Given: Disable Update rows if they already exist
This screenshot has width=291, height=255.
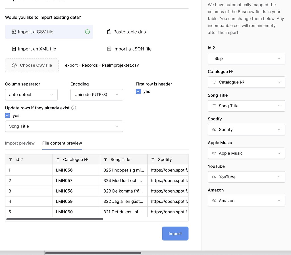Looking at the screenshot, I should [7, 115].
